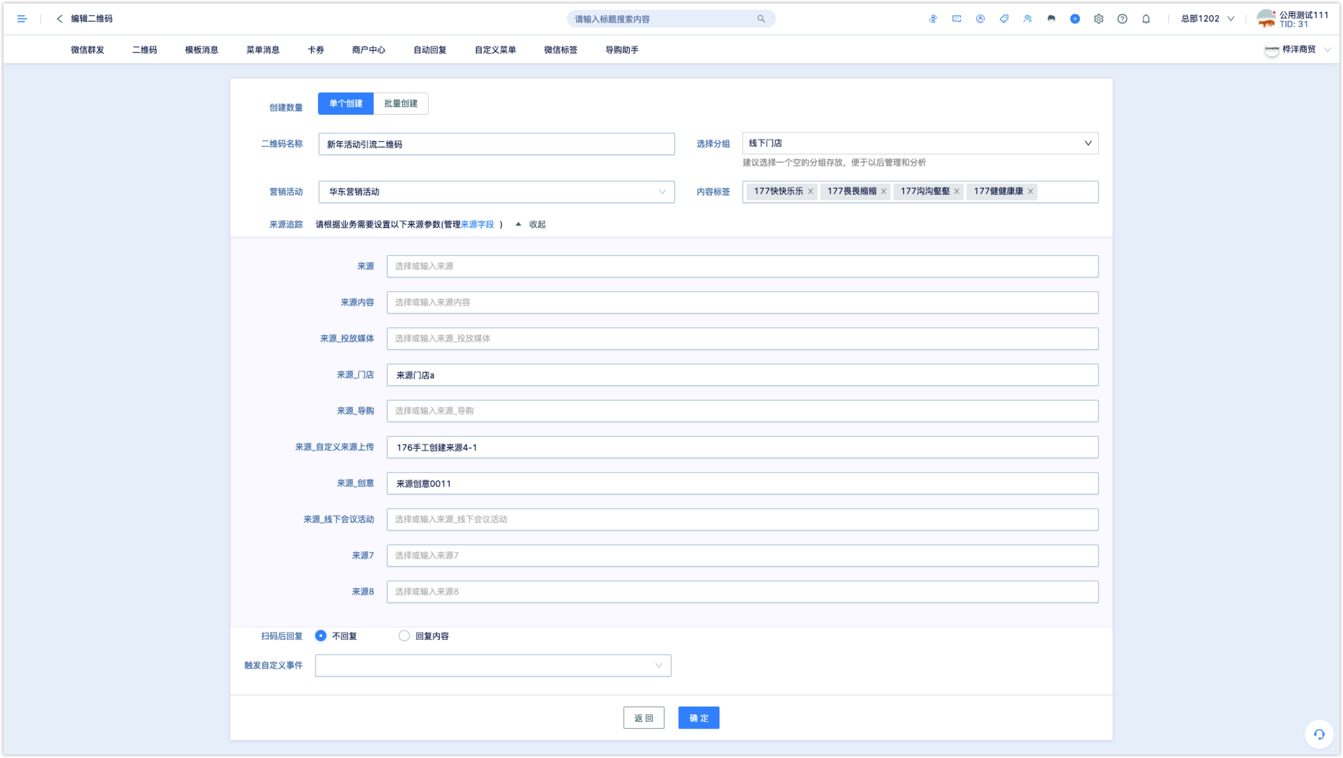Click the 来源_门店 field with 来源门店a
Viewport: 1343px width, 758px height.
742,374
